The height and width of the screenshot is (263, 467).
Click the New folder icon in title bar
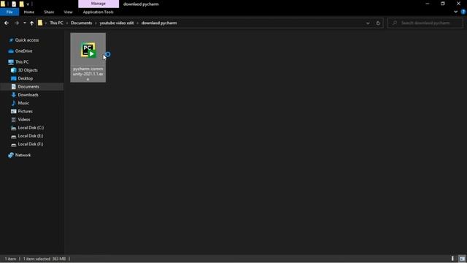[21, 4]
